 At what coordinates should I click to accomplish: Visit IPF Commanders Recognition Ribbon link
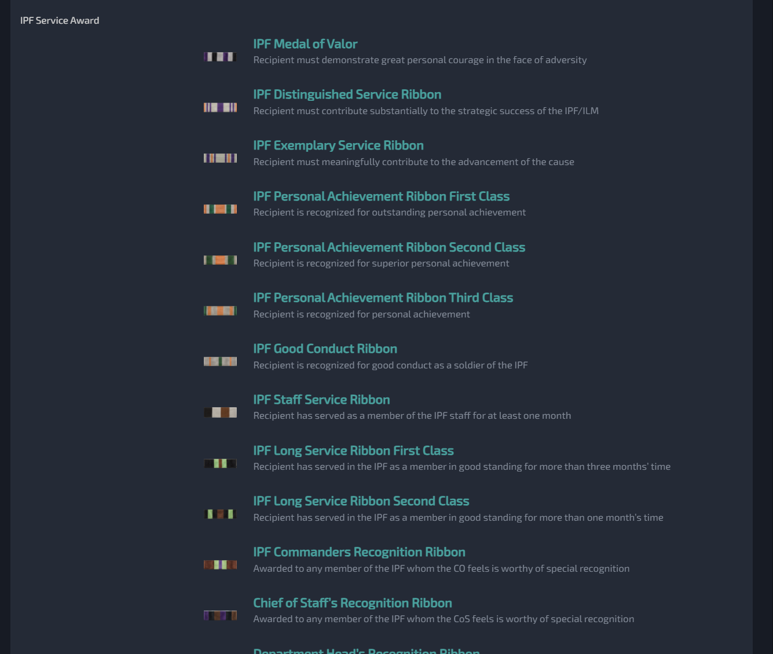pyautogui.click(x=359, y=552)
